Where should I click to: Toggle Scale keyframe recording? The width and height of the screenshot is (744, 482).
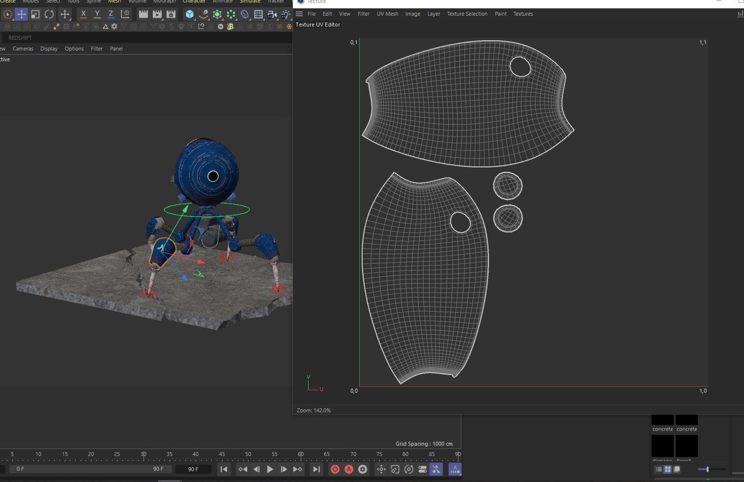point(395,469)
